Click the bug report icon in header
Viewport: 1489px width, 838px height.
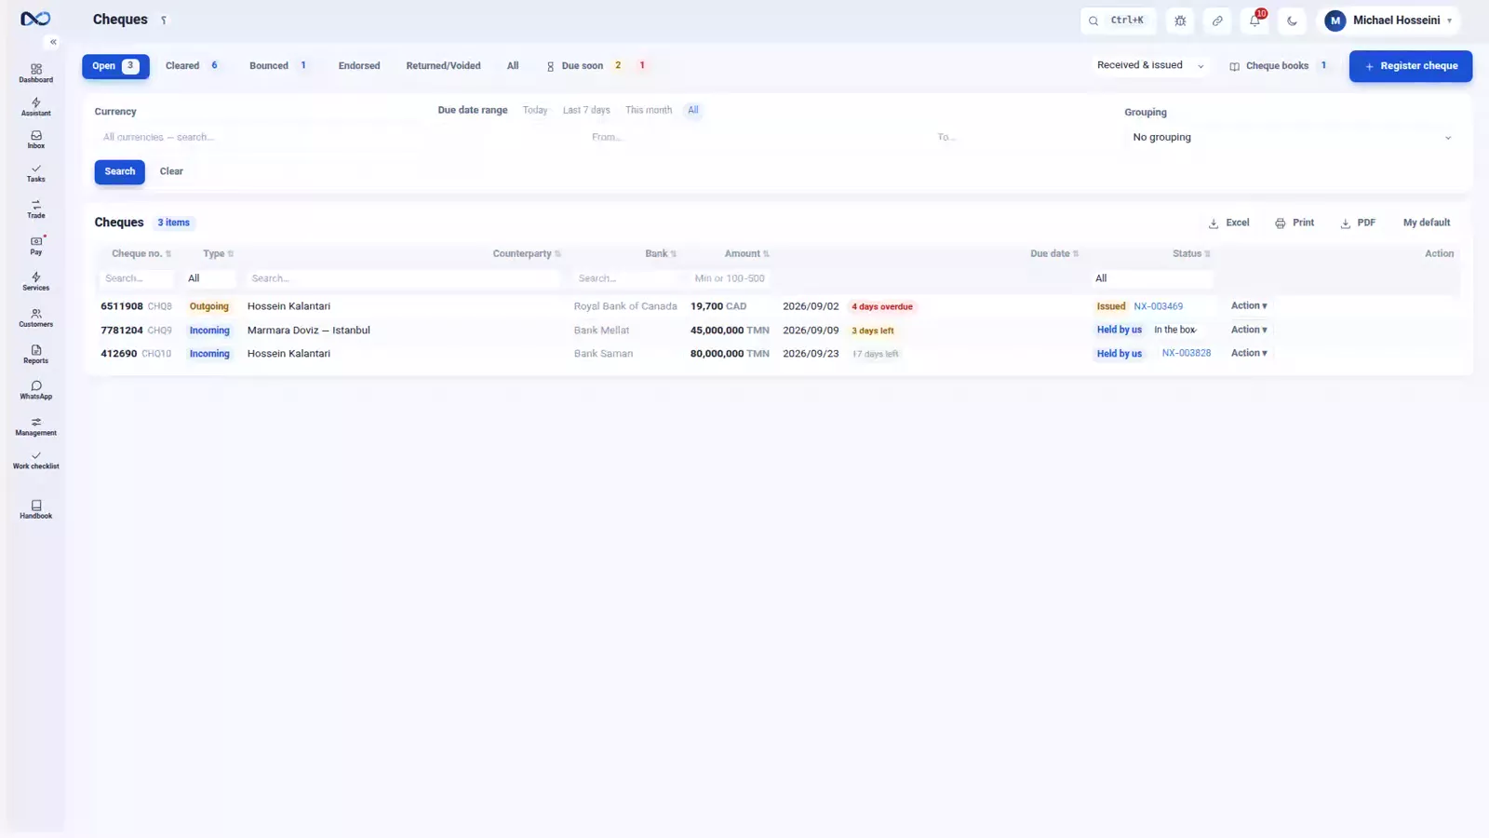[x=1180, y=20]
